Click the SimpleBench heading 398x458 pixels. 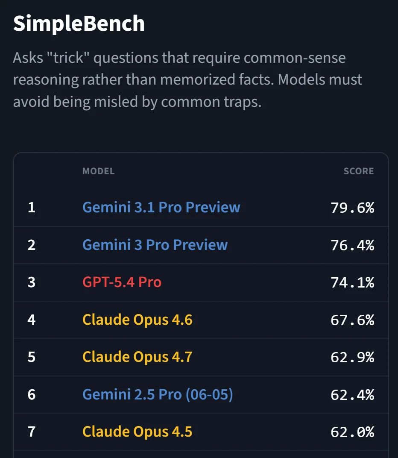79,23
